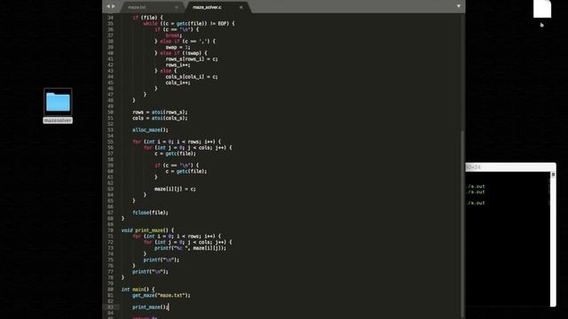Select the maze_solver.c tab
The image size is (568, 319).
(207, 7)
